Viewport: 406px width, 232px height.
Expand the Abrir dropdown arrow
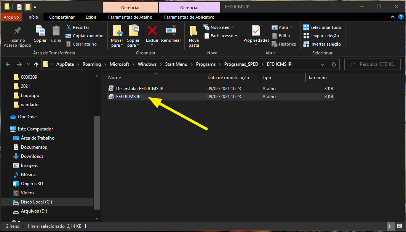point(291,27)
